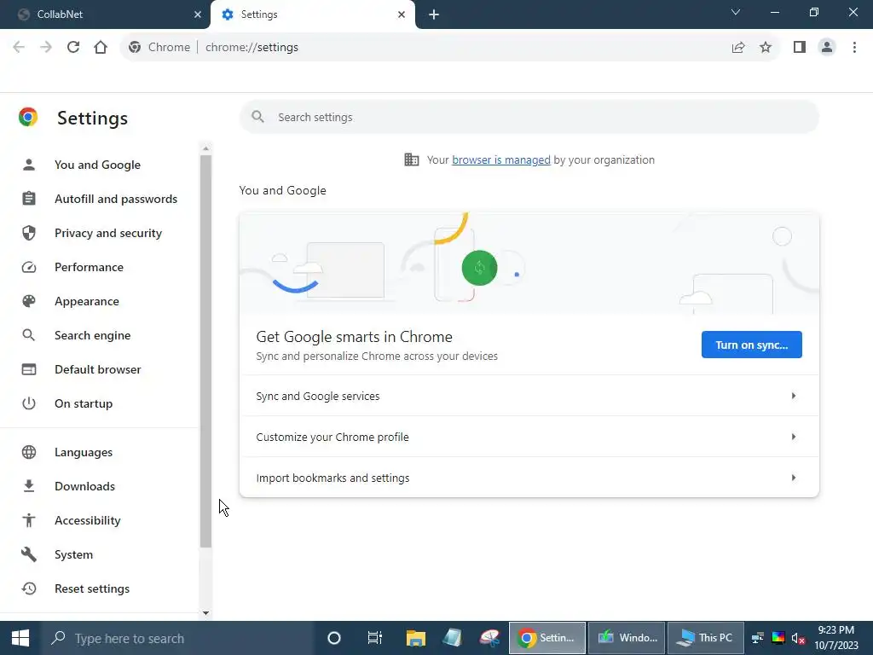Viewport: 873px width, 655px height.
Task: Click the browser is managed link
Action: [501, 159]
